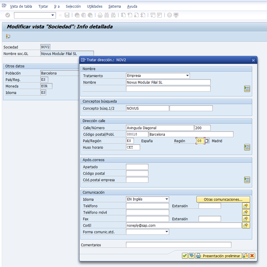Click the change/display toggle icon under the title
The width and height of the screenshot is (267, 267).
pos(8,36)
